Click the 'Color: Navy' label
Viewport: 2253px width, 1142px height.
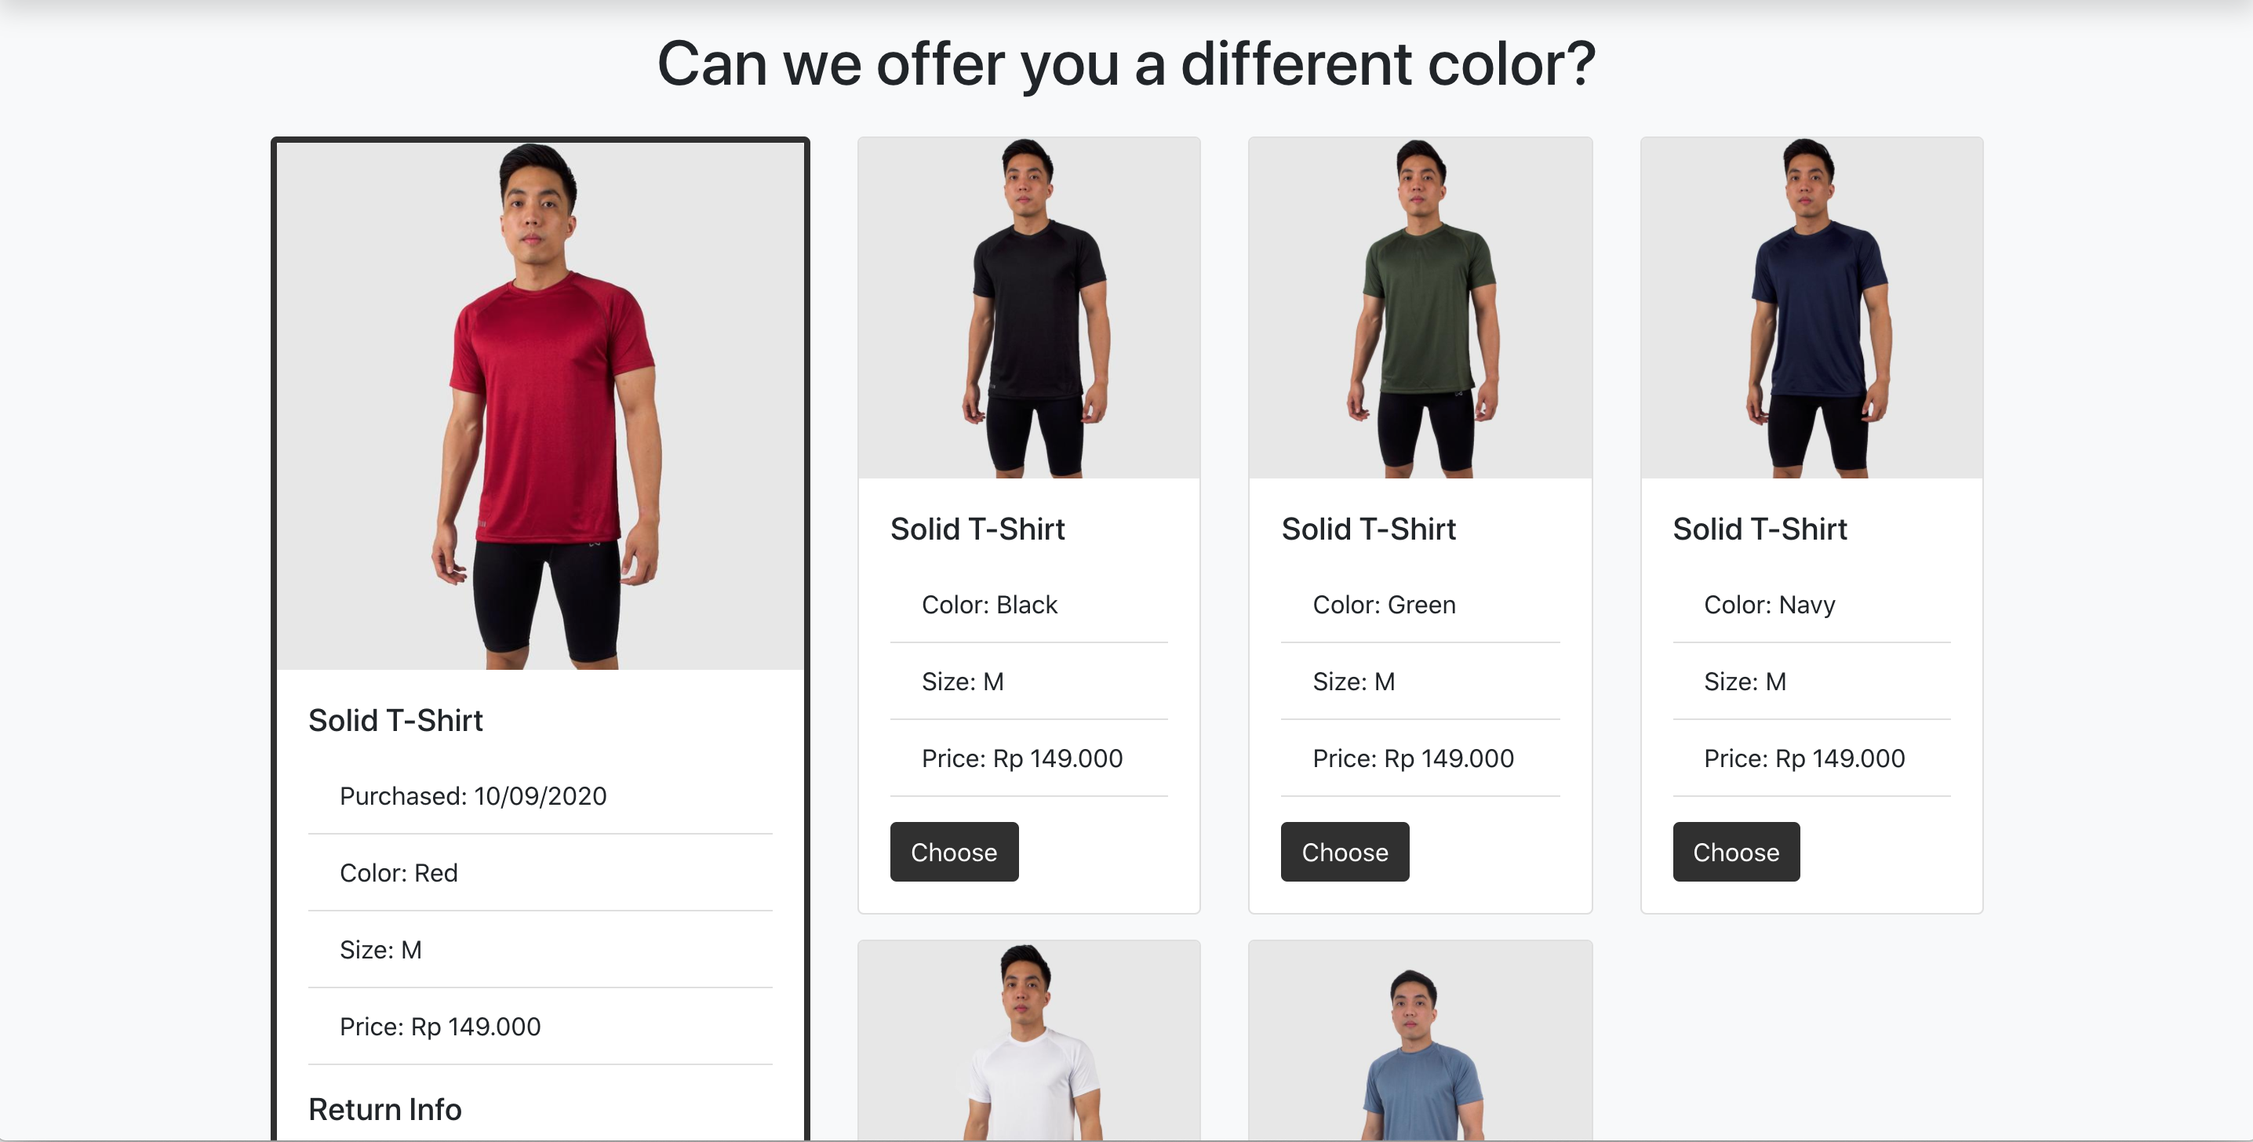1768,604
